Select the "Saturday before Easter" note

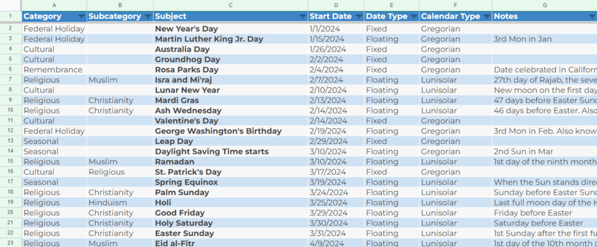[545, 223]
